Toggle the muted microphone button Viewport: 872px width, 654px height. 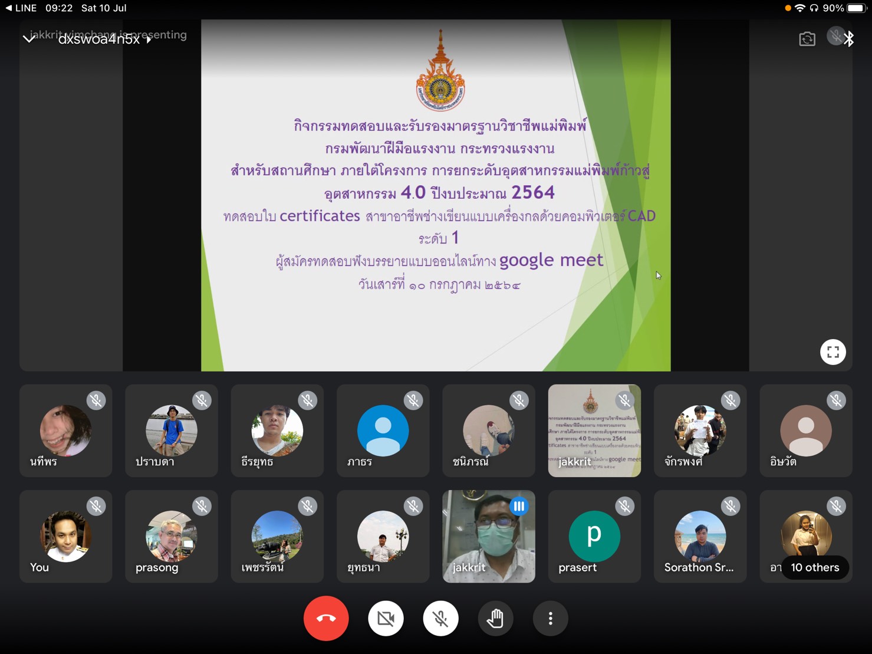(440, 618)
